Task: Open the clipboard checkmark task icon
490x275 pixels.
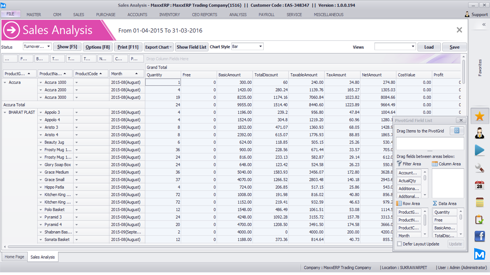Action: tap(480, 219)
